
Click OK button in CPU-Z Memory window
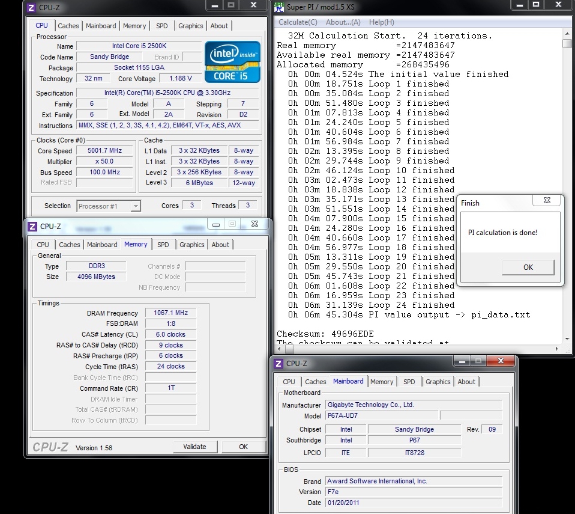244,447
